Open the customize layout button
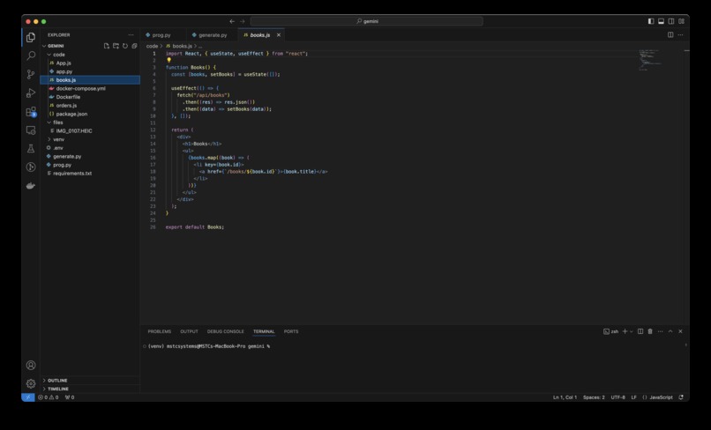Screen dimensions: 711x430 (681, 21)
